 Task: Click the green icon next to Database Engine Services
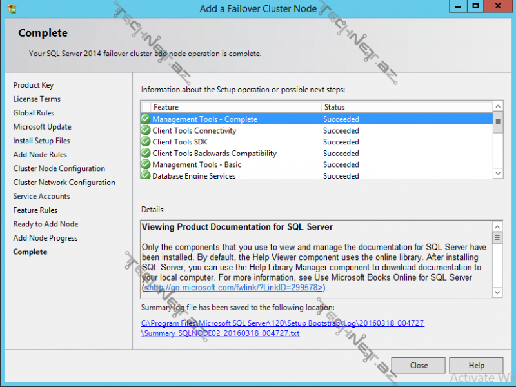tap(146, 175)
